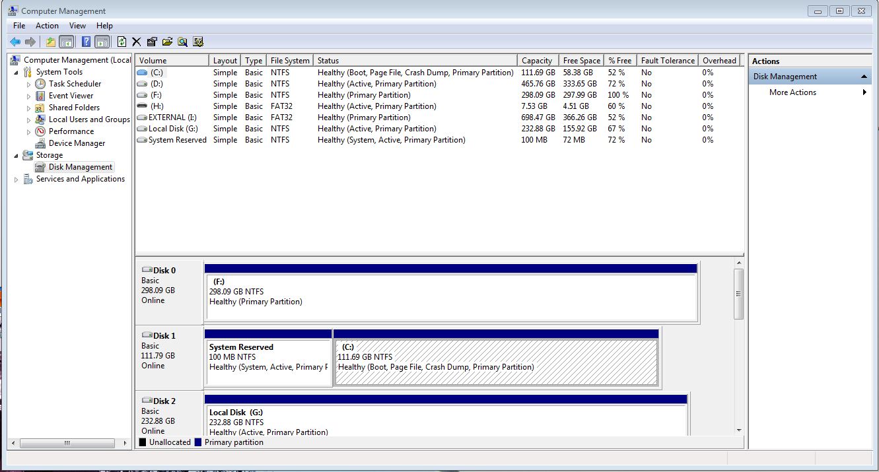The height and width of the screenshot is (472, 879).
Task: Select the (H:) volume drive icon
Action: coord(142,106)
